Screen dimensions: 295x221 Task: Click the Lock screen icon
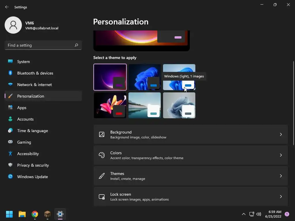[x=102, y=197]
